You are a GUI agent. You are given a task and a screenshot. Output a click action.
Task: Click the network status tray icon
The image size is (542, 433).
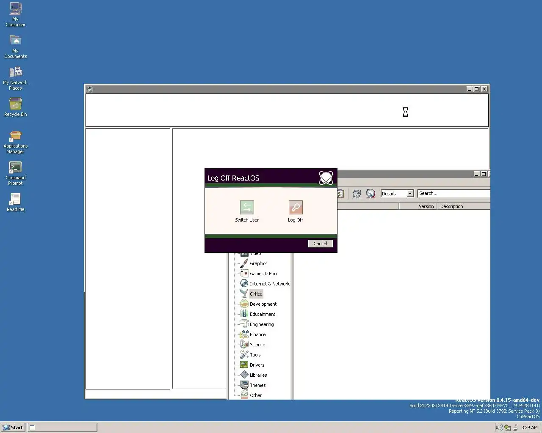(515, 428)
